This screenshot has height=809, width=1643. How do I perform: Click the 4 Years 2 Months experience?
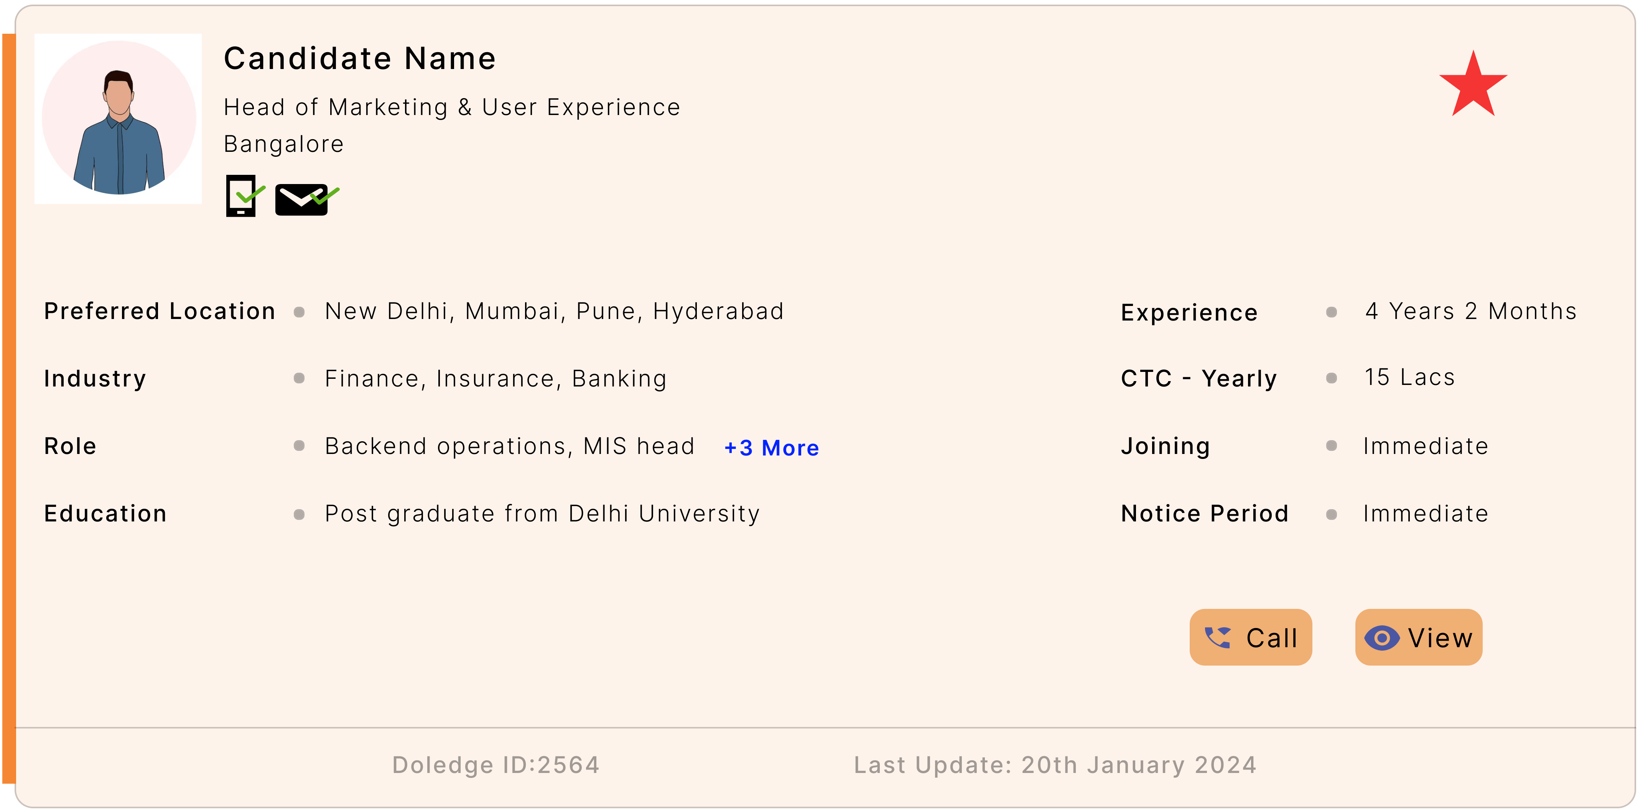click(1470, 311)
